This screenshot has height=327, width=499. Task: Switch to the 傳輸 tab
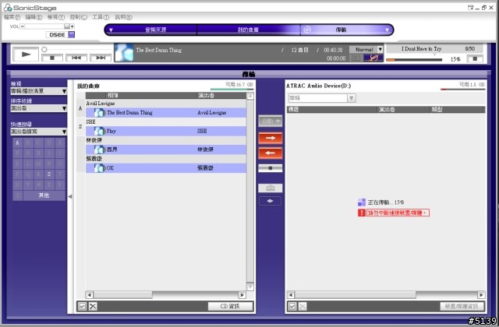tap(341, 30)
